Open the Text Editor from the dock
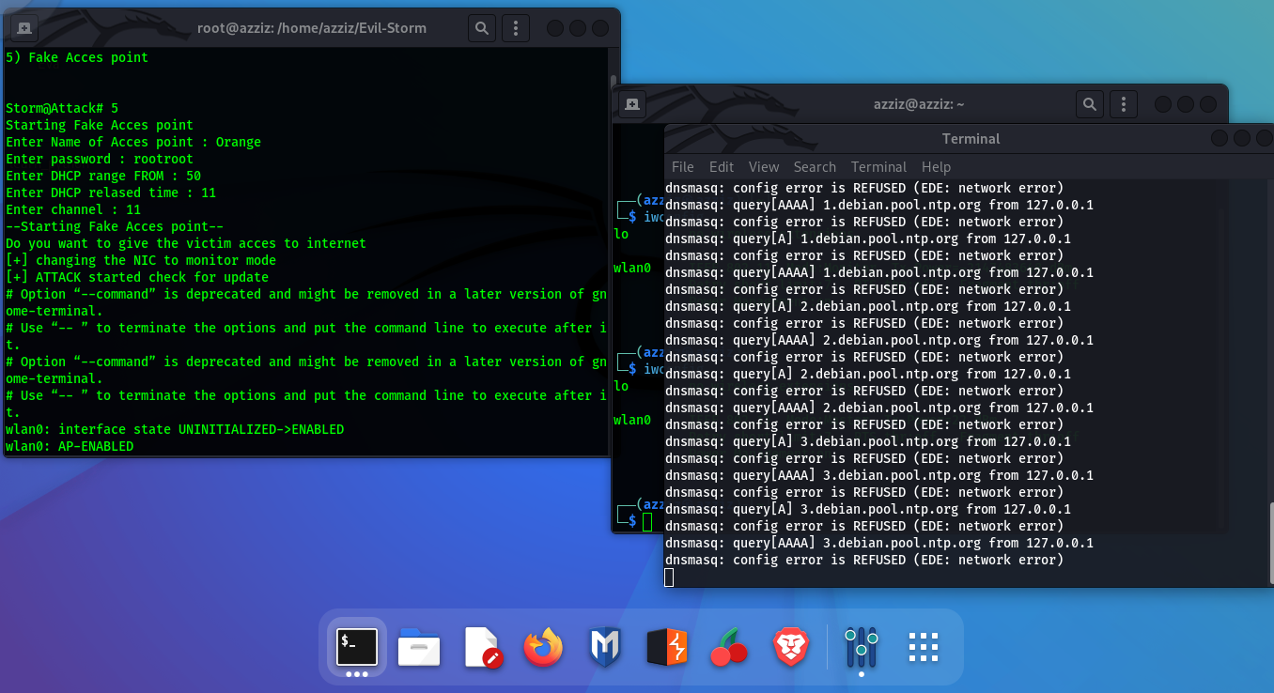Image resolution: width=1274 pixels, height=693 pixels. tap(480, 647)
